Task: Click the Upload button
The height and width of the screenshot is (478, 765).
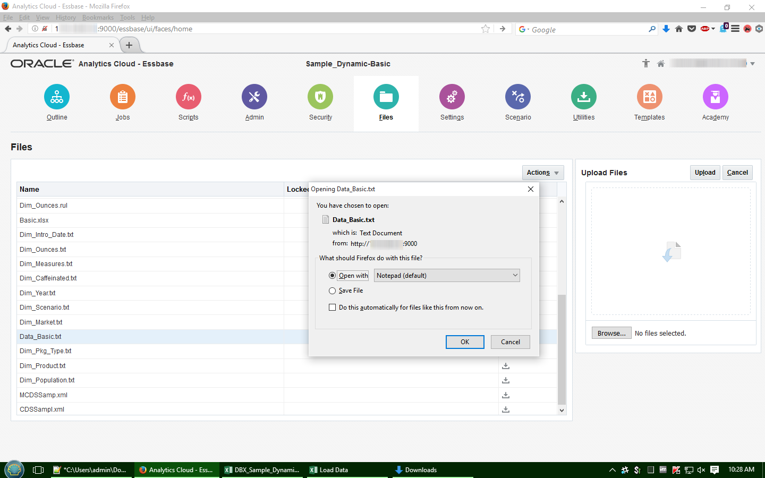Action: click(x=705, y=173)
